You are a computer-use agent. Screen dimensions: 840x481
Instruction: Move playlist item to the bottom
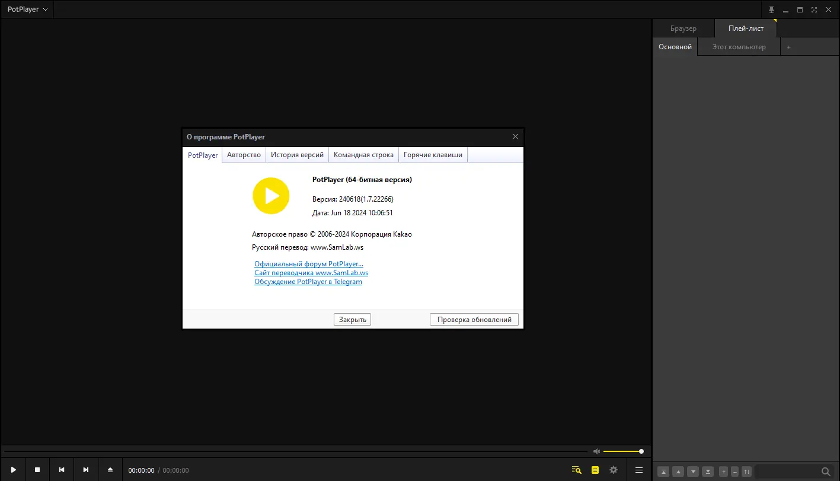(708, 472)
